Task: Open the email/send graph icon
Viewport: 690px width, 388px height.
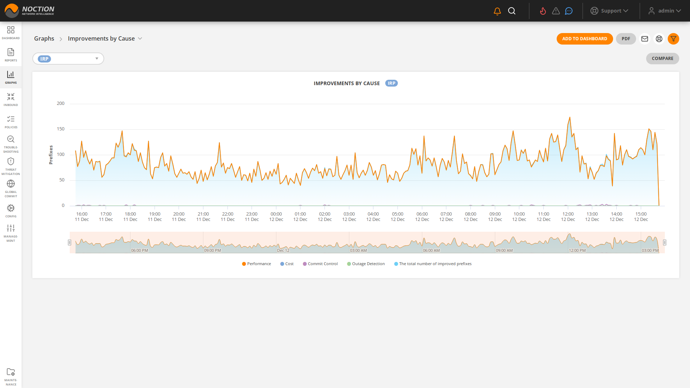Action: tap(645, 39)
